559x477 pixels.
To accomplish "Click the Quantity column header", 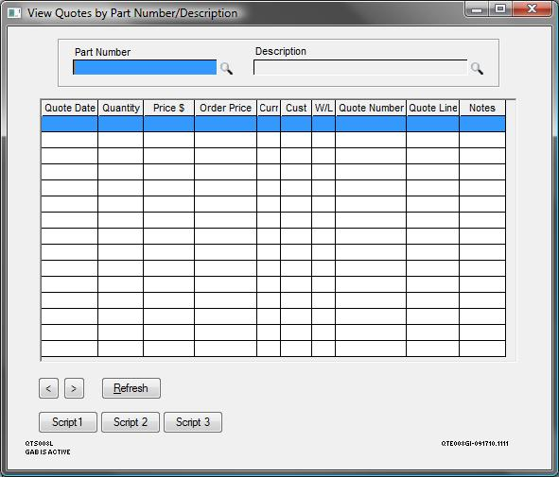I will [121, 108].
